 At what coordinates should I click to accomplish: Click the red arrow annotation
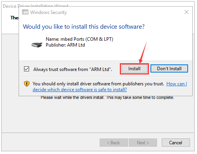click(x=143, y=52)
